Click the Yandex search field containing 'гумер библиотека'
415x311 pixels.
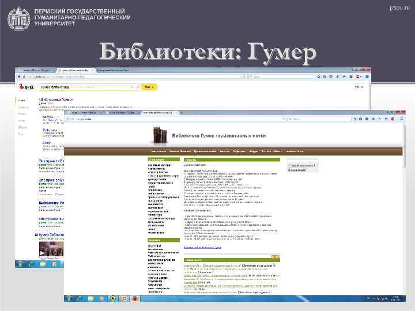pos(89,87)
